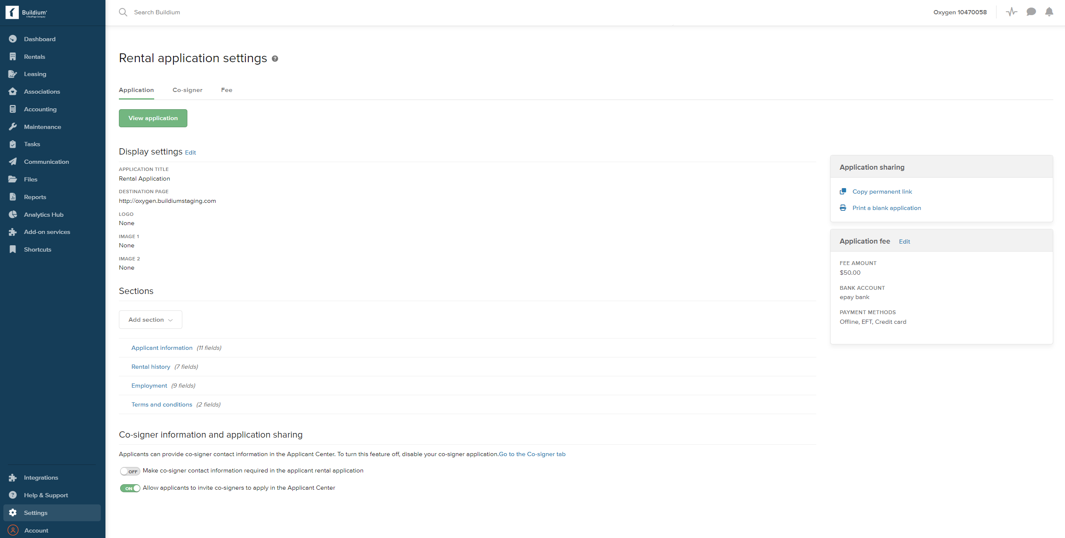The height and width of the screenshot is (538, 1065).
Task: Select the Settings gear icon
Action: [13, 513]
